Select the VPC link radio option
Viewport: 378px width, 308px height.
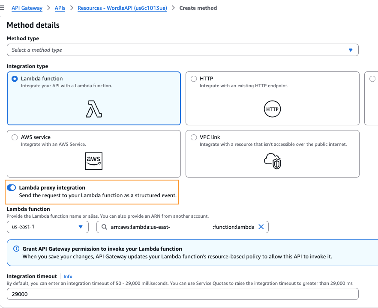(x=194, y=137)
